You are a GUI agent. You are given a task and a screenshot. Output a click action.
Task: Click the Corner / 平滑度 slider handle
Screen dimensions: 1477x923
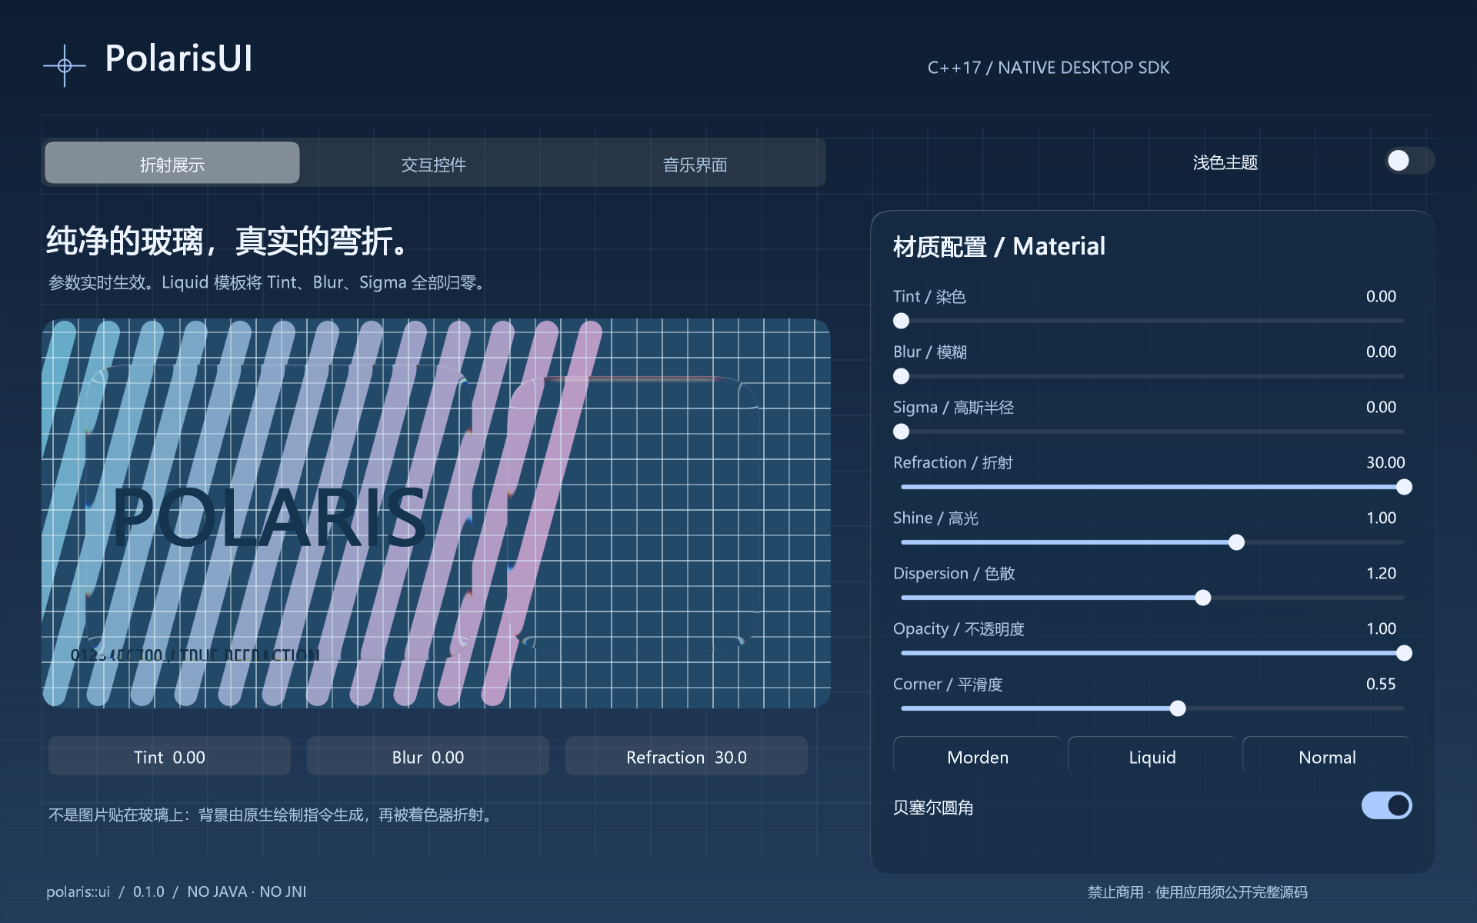coord(1178,708)
